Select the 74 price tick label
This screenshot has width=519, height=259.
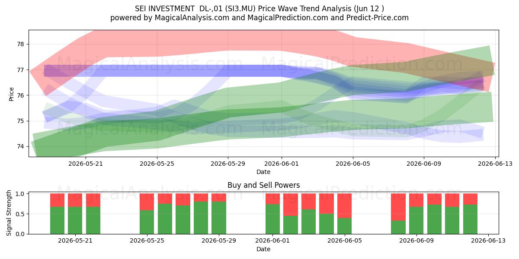(x=21, y=146)
